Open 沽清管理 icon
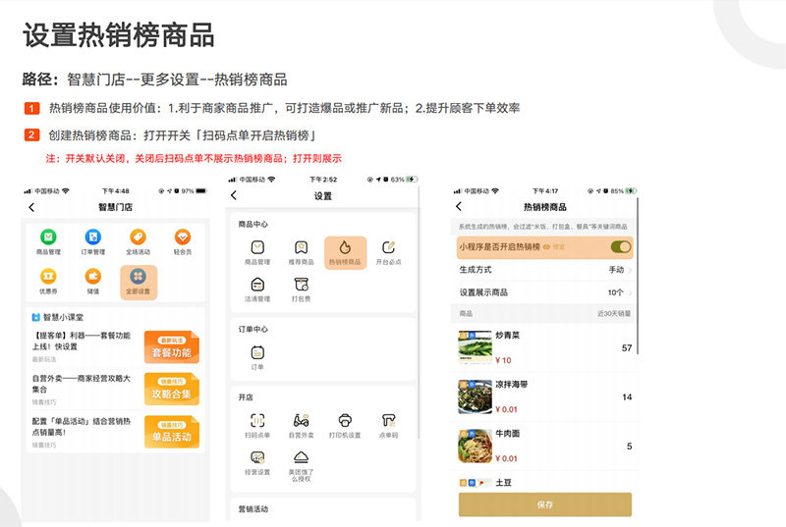The width and height of the screenshot is (786, 527). (x=257, y=285)
